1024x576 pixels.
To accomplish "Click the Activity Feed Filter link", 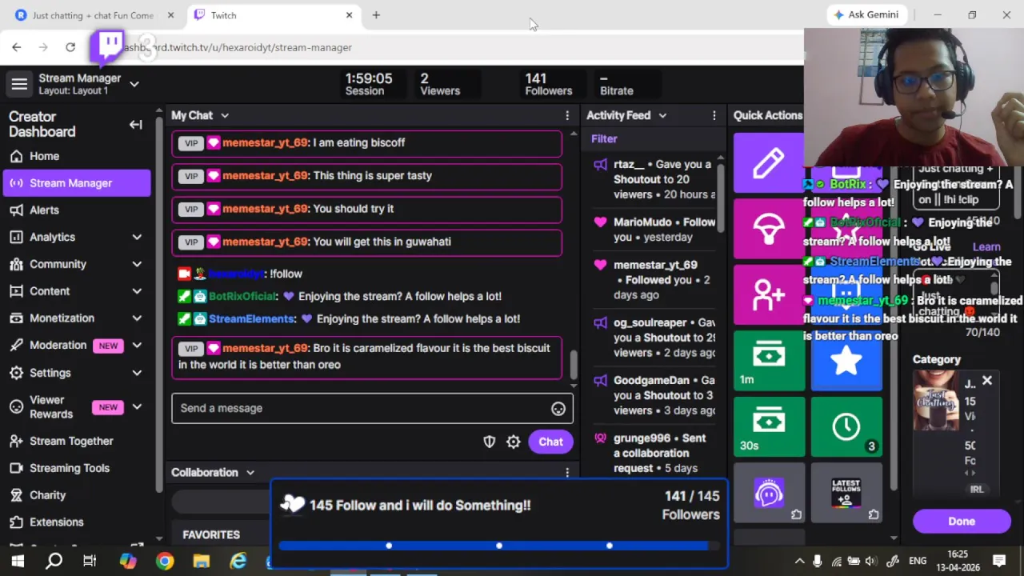I will [604, 139].
